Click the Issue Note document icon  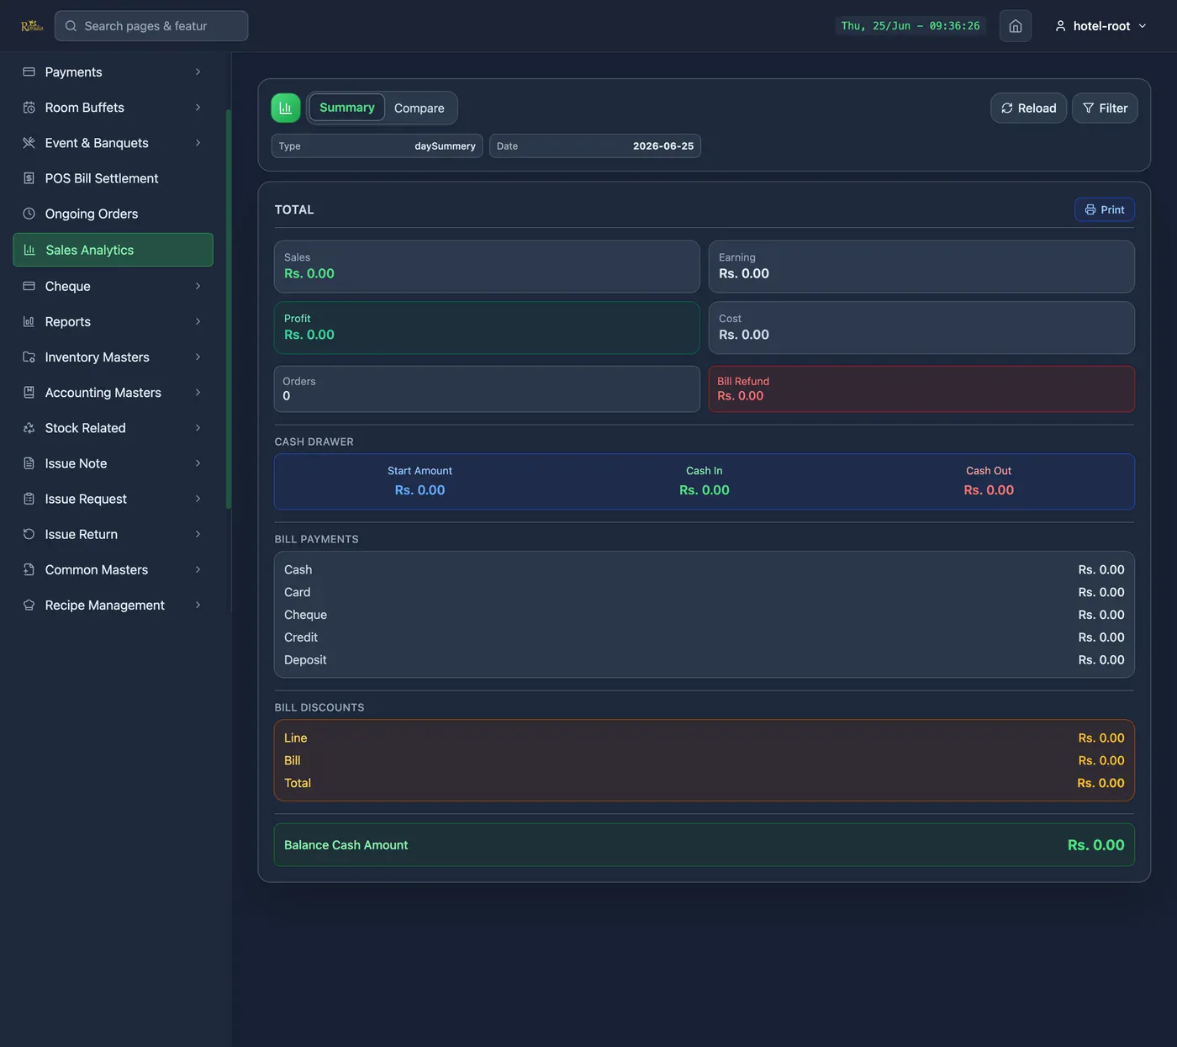tap(29, 463)
